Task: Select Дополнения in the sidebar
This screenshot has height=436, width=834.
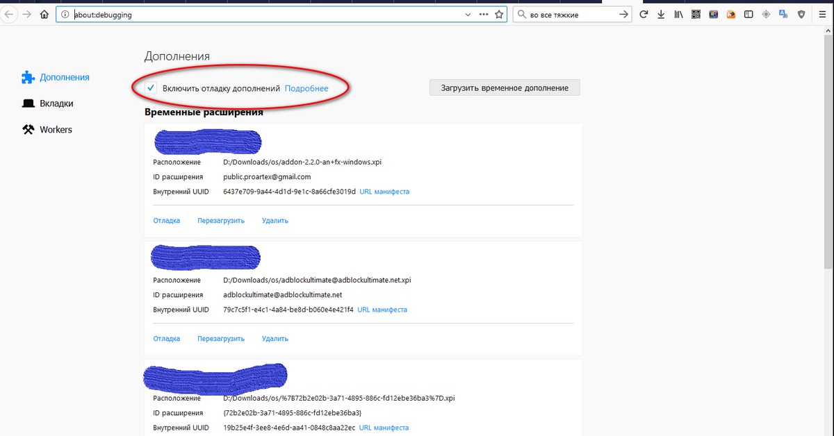Action: (65, 77)
